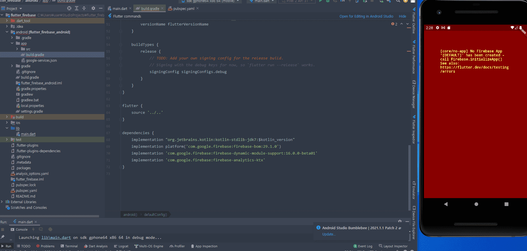Pin the Run tab
Viewport: 527px width, 251px height.
click(x=3, y=237)
